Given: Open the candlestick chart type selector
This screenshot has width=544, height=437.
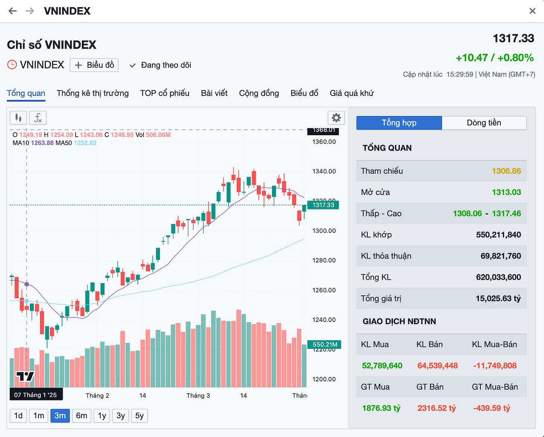Looking at the screenshot, I should [x=18, y=118].
